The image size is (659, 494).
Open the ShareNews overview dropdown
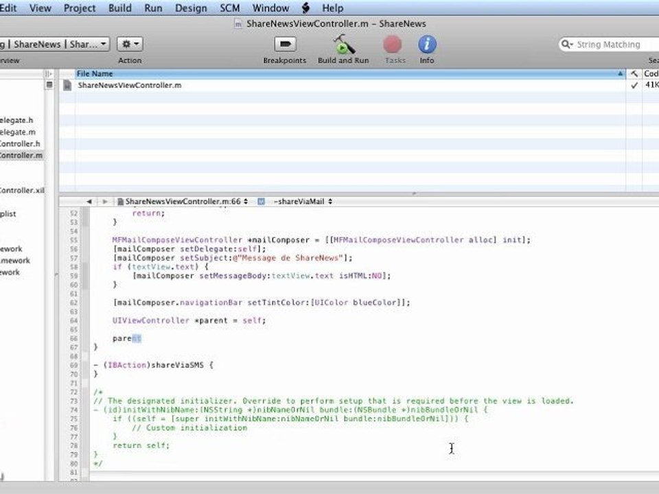point(55,44)
